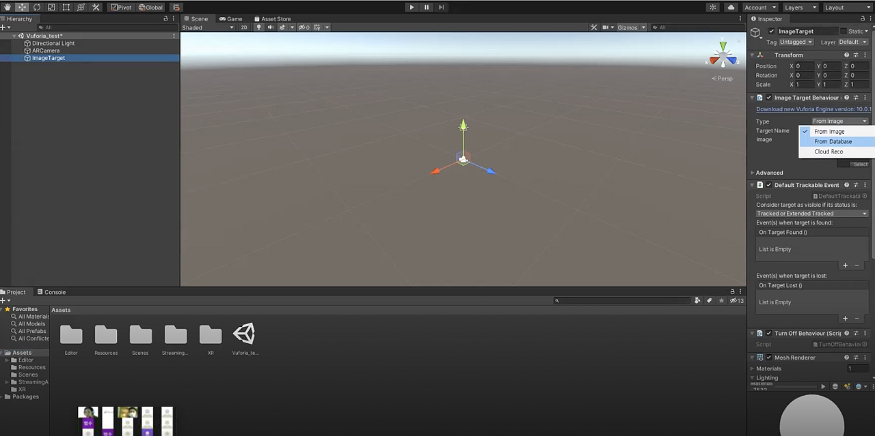Toggle scene effects layers icon
Viewport: 875px width, 436px height.
click(x=284, y=27)
